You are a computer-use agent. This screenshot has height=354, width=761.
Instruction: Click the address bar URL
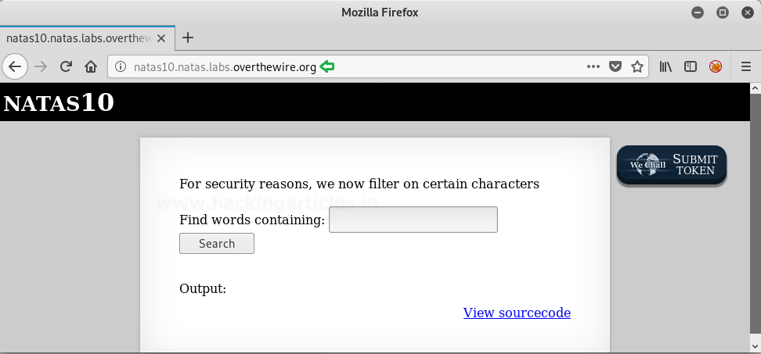point(225,67)
